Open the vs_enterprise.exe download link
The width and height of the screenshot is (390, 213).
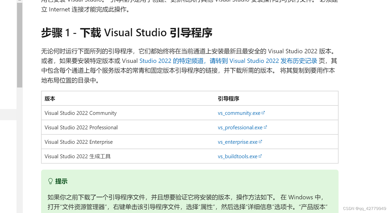pyautogui.click(x=238, y=142)
